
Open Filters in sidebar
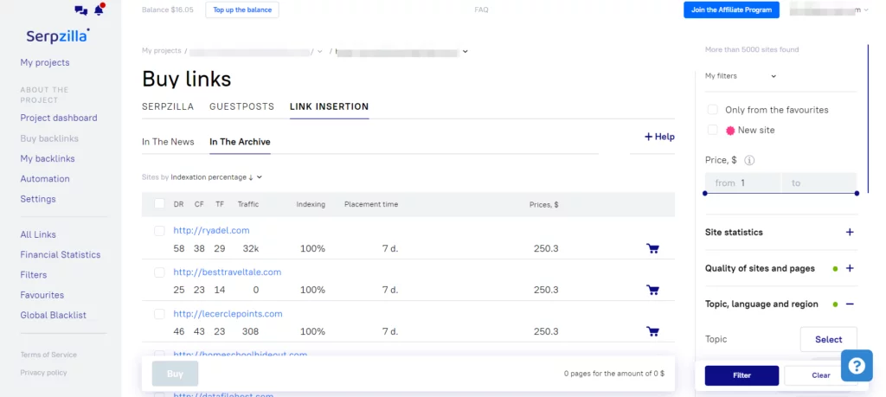(x=34, y=275)
